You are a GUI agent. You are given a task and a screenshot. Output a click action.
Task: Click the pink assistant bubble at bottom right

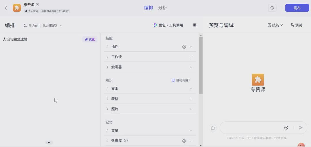click(301, 145)
